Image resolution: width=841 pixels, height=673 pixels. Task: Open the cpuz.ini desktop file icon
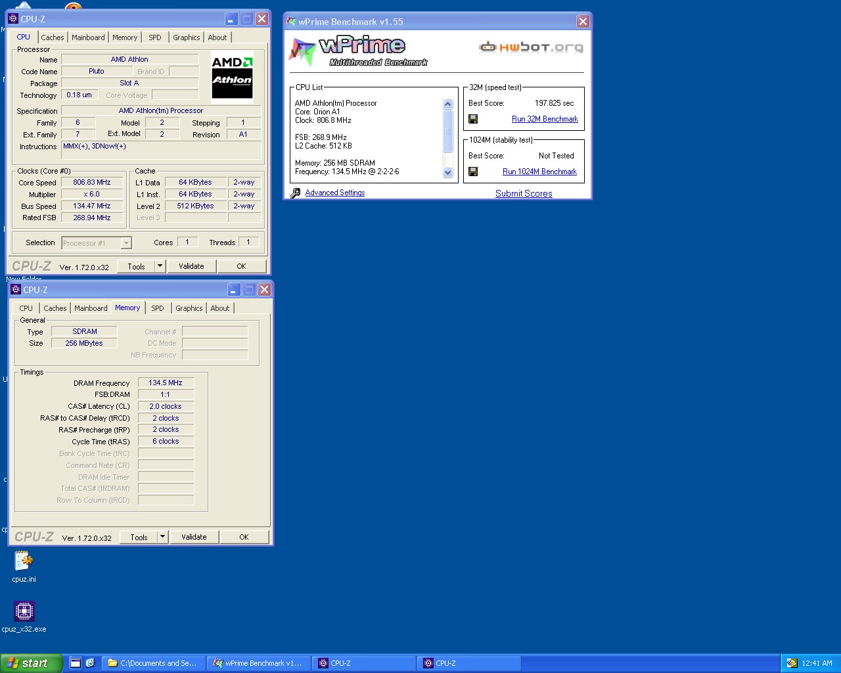(24, 561)
